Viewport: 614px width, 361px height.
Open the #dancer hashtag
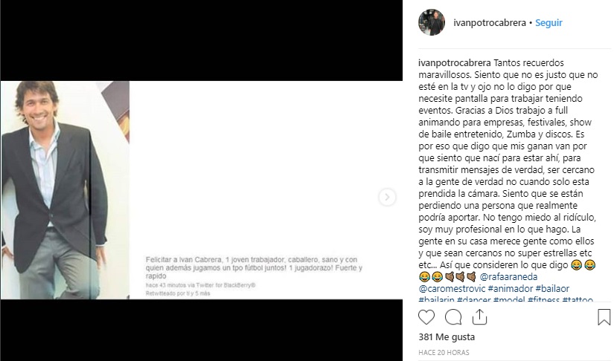pos(474,299)
